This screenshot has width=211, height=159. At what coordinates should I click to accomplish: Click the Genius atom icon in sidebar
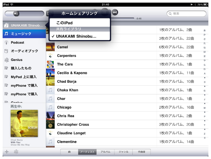(6, 60)
